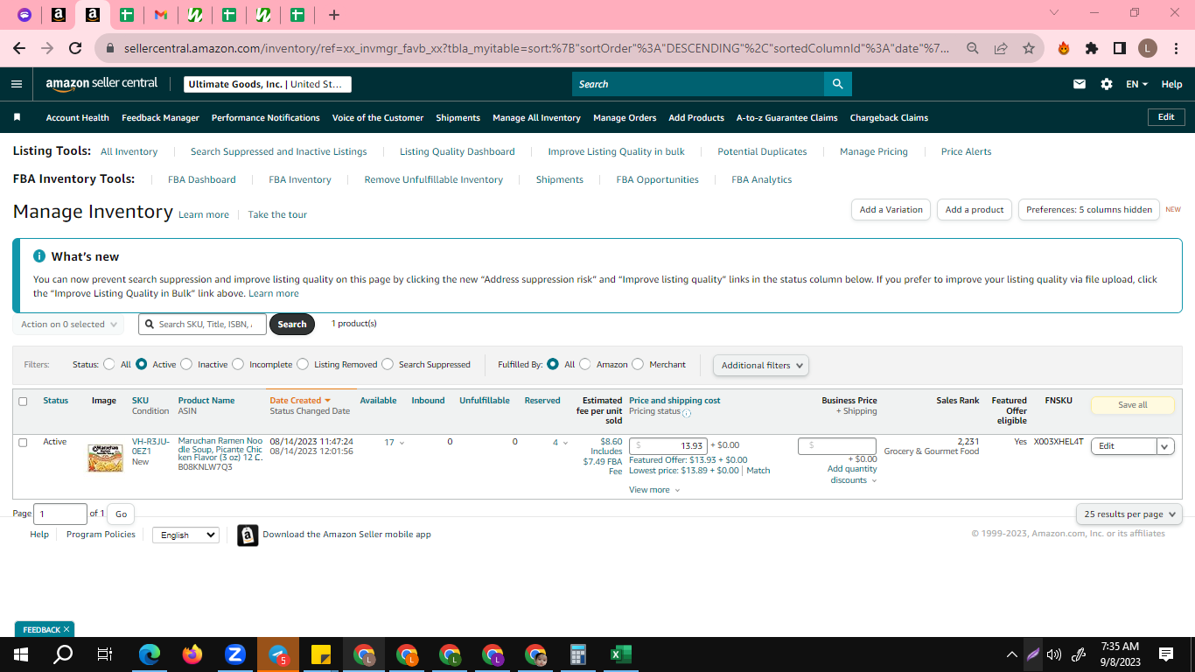Click the Maruchan Ramen product thumbnail
Viewport: 1195px width, 672px height.
(x=105, y=458)
